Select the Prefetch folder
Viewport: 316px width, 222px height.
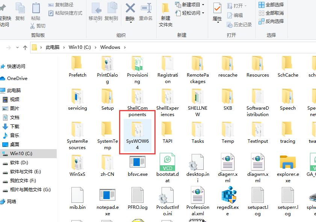(77, 67)
